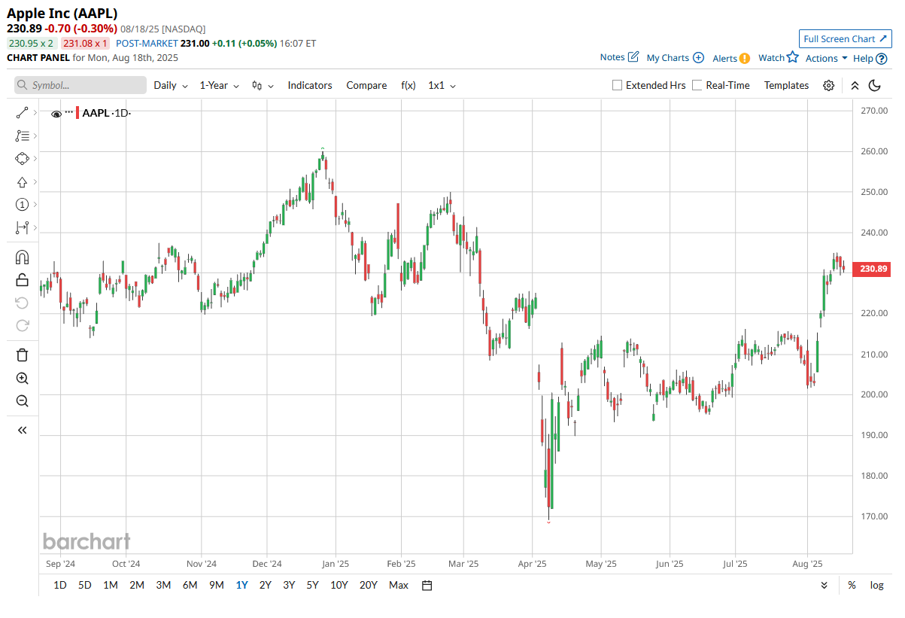Click the Symbol search input field
This screenshot has width=905, height=618.
coord(80,85)
